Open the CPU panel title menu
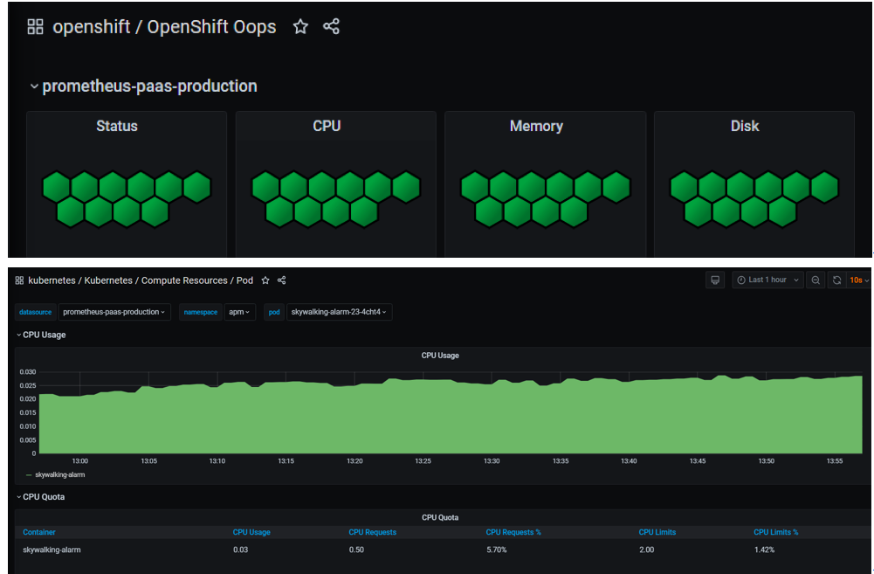874x574 pixels. (x=327, y=126)
